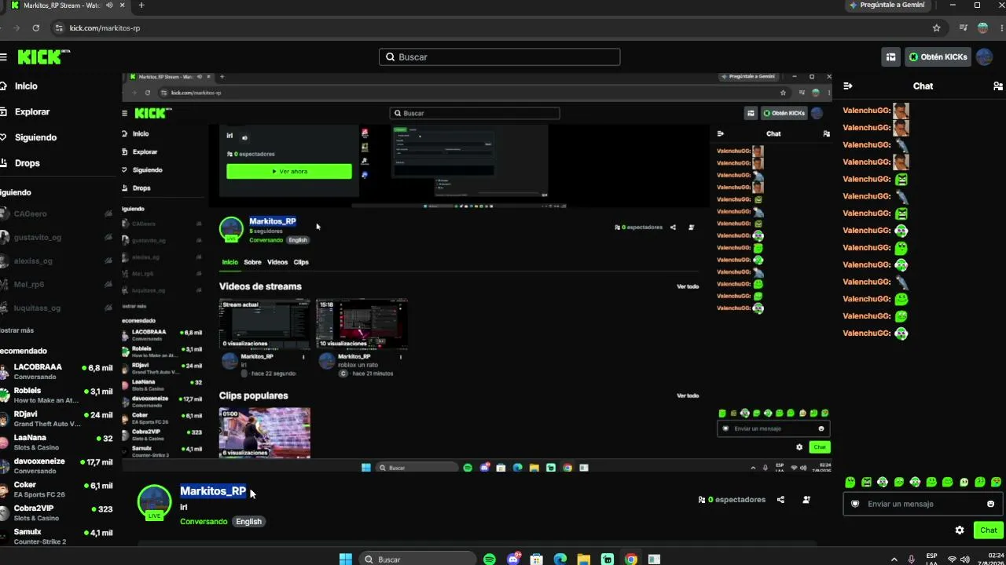The height and width of the screenshot is (565, 1006).
Task: Open recommended channel Robleis
Action: [57, 395]
